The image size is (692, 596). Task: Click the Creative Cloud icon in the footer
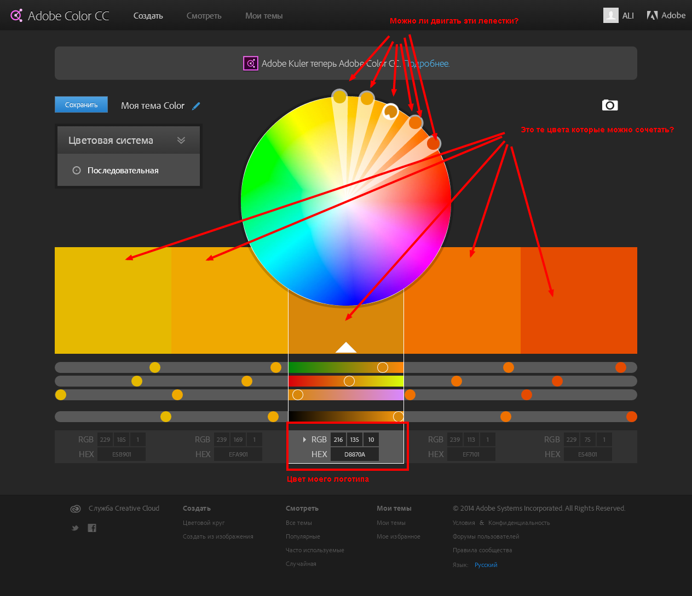(76, 509)
